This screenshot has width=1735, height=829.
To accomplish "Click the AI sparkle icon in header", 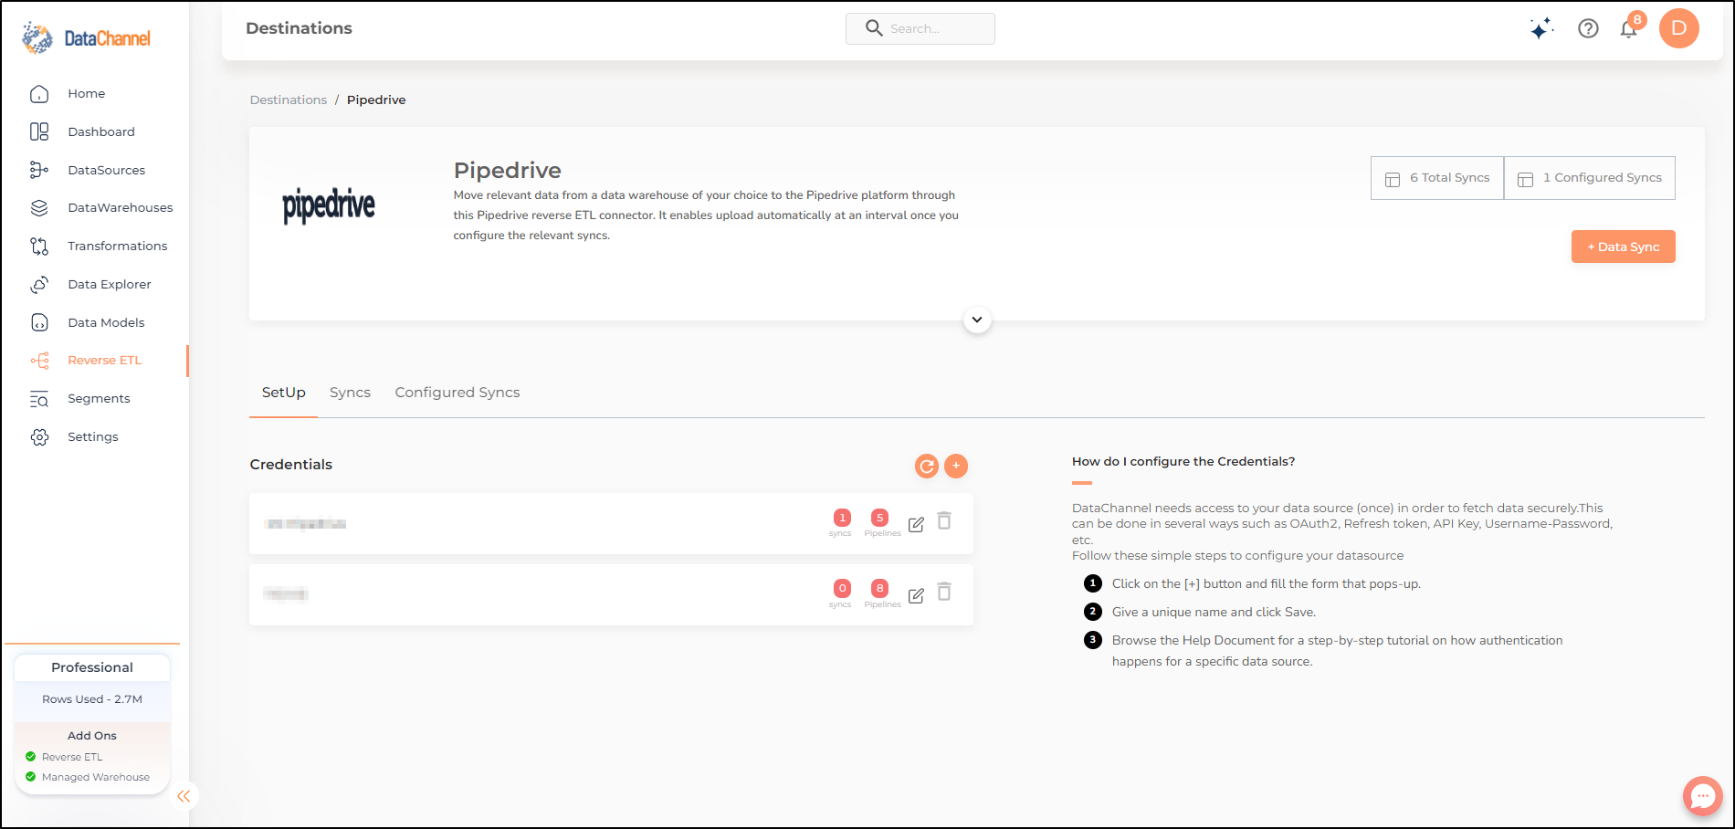I will [x=1542, y=28].
